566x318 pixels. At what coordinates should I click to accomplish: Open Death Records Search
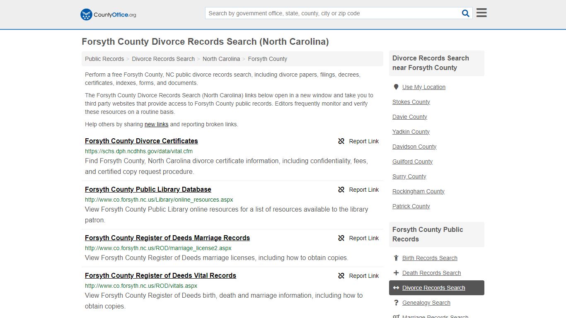(431, 273)
